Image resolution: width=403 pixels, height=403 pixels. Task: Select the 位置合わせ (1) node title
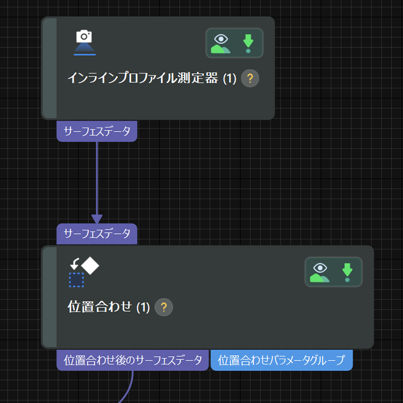(x=109, y=307)
